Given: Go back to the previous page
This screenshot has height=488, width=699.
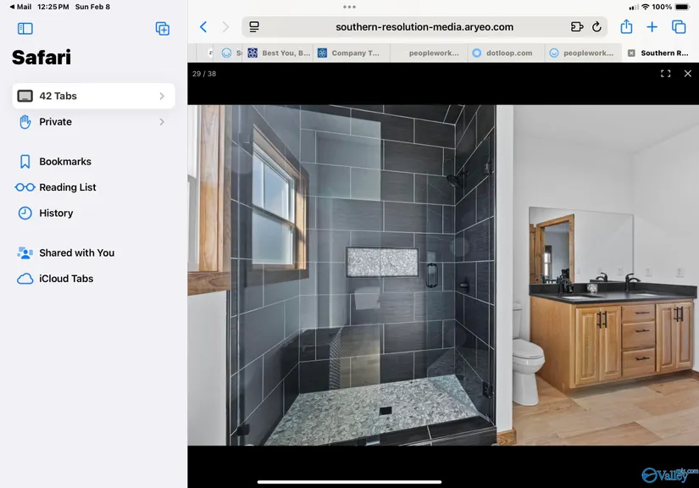Looking at the screenshot, I should pyautogui.click(x=203, y=27).
